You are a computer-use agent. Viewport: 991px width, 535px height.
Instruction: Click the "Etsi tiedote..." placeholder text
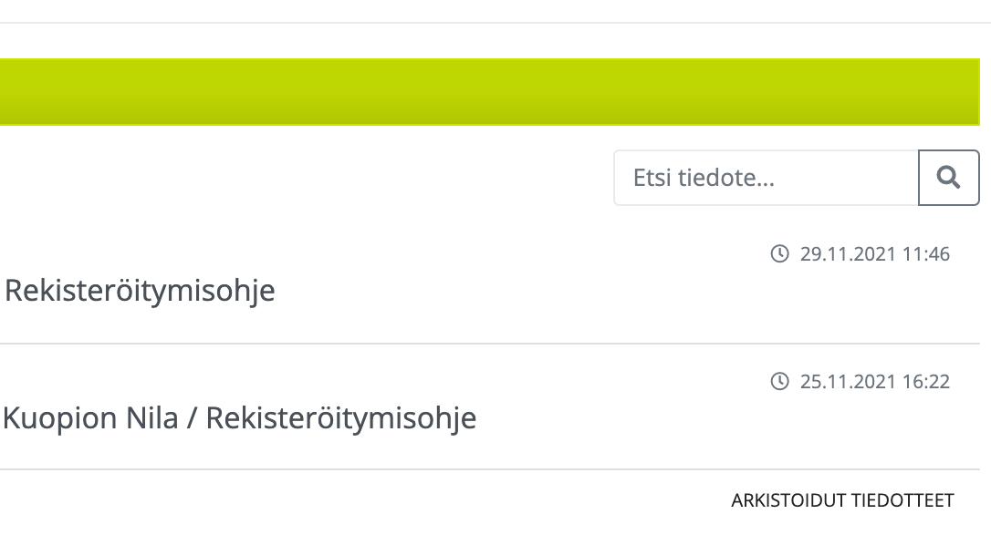[x=704, y=178]
